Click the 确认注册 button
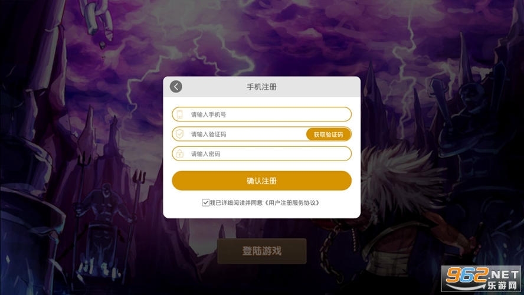This screenshot has width=524, height=295. coord(261,181)
